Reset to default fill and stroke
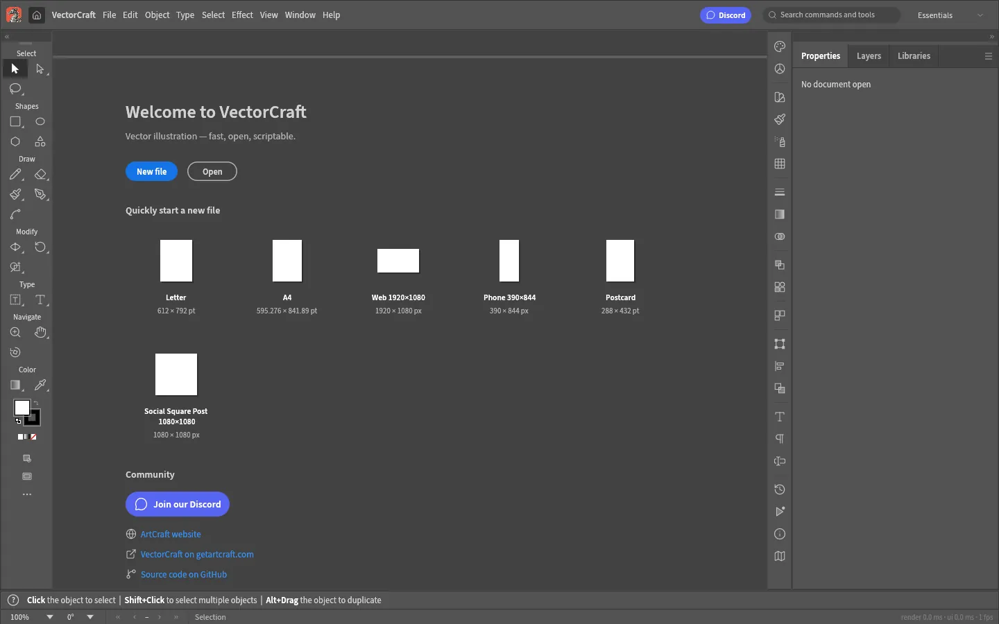Image resolution: width=999 pixels, height=624 pixels. click(18, 422)
